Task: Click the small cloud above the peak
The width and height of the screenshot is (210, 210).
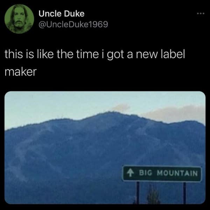Action: pyautogui.click(x=121, y=107)
